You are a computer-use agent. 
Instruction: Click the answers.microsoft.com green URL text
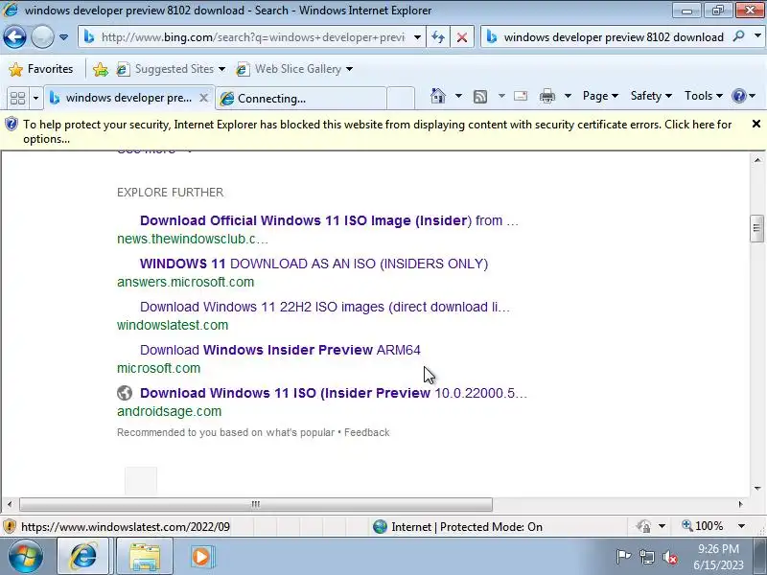[185, 282]
